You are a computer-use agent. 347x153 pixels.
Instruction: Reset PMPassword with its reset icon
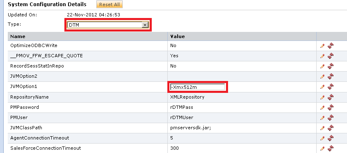point(331,107)
